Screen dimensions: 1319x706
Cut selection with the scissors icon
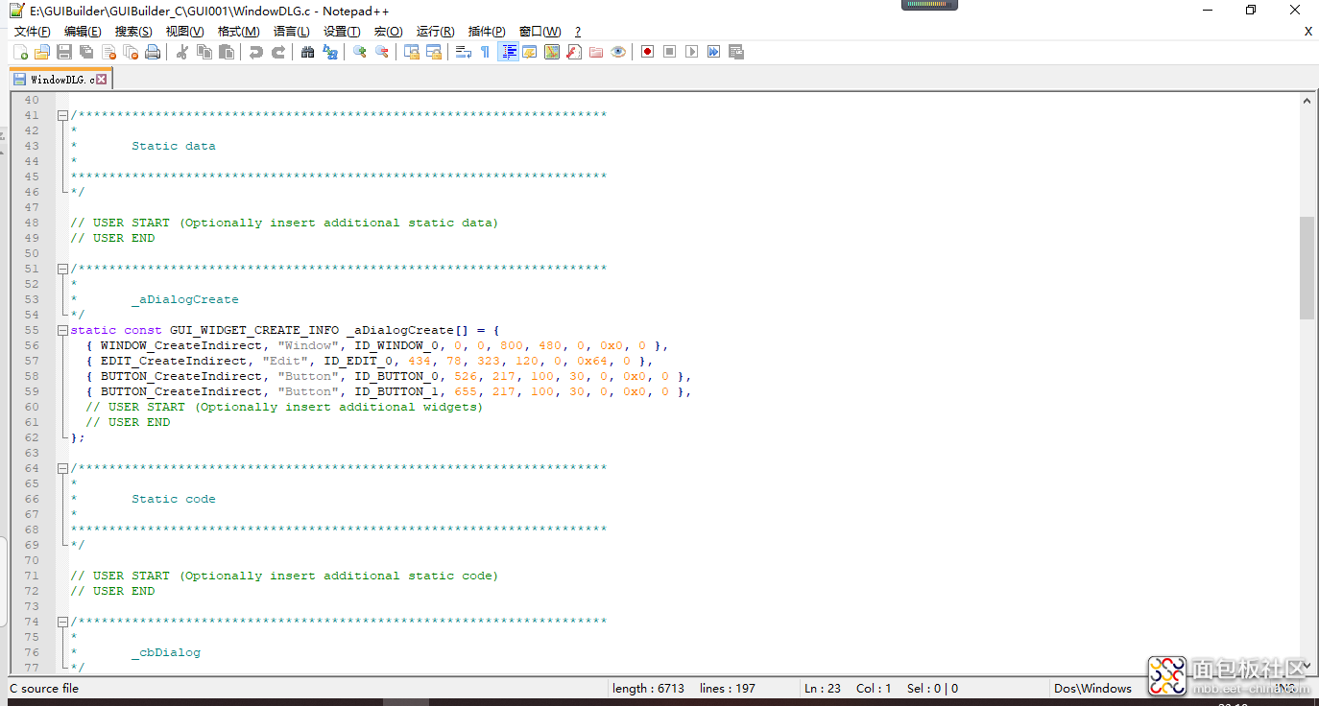(181, 52)
